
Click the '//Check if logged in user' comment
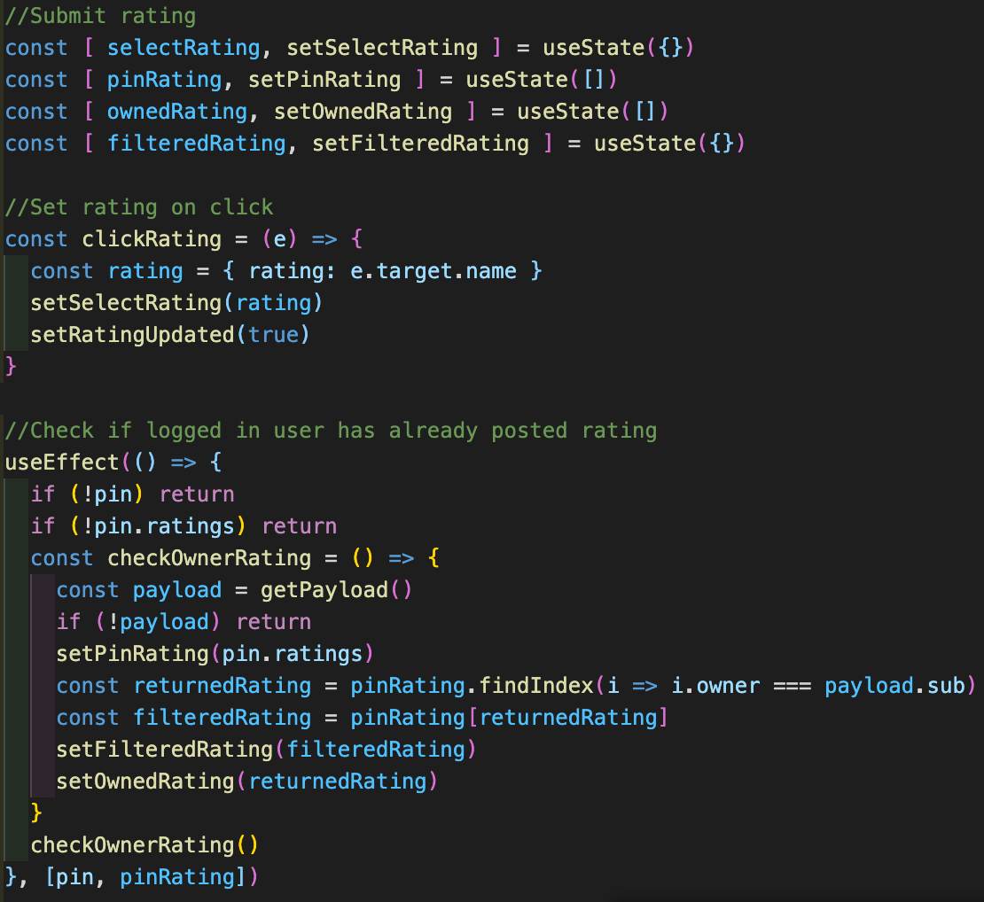pyautogui.click(x=331, y=431)
